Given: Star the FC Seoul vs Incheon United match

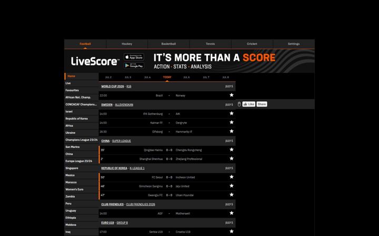Looking at the screenshot, I should (x=232, y=177).
